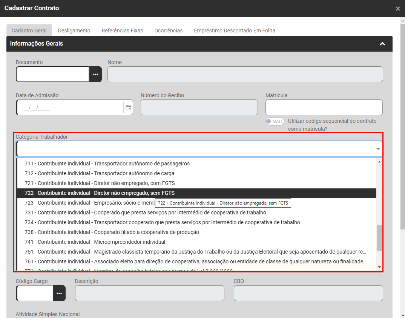The width and height of the screenshot is (405, 318).
Task: Close the Cadastrar Contrato dialog
Action: 397,9
